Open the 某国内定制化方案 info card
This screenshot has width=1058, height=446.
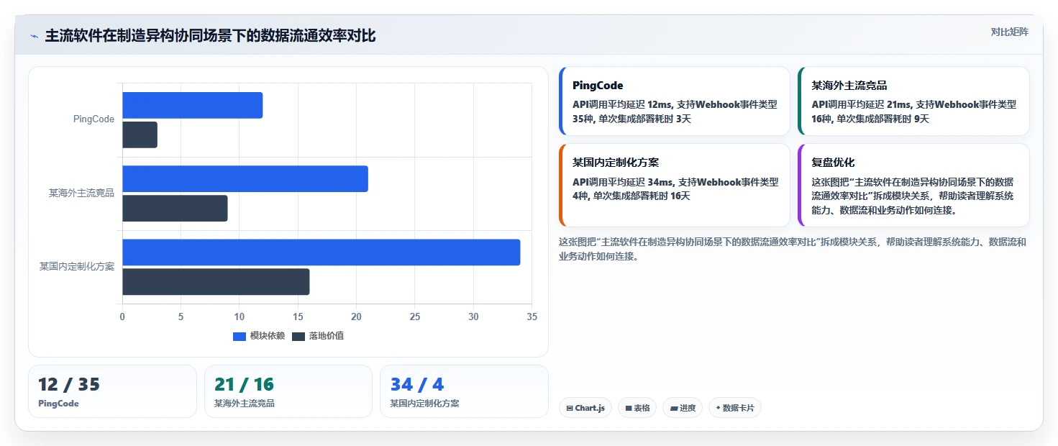click(x=675, y=186)
